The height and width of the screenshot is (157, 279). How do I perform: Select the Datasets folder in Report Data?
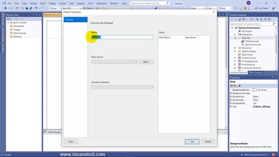17,37
